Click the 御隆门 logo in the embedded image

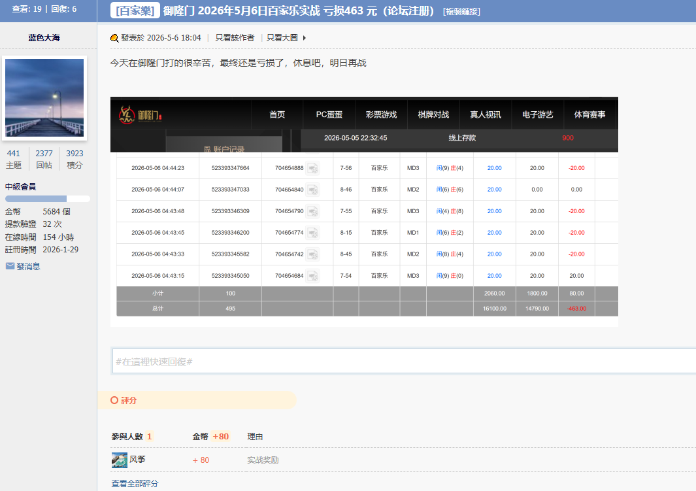point(141,115)
